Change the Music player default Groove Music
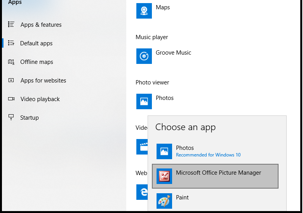The width and height of the screenshot is (303, 213). pos(164,56)
